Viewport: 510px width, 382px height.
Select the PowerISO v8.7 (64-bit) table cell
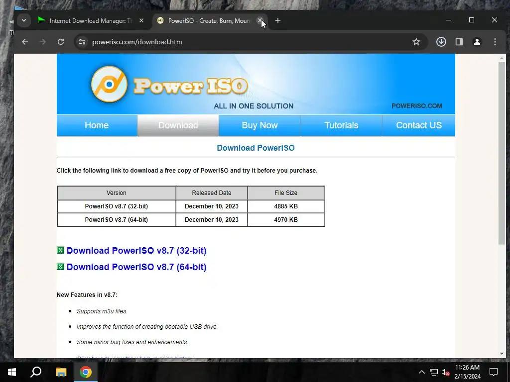(x=117, y=219)
